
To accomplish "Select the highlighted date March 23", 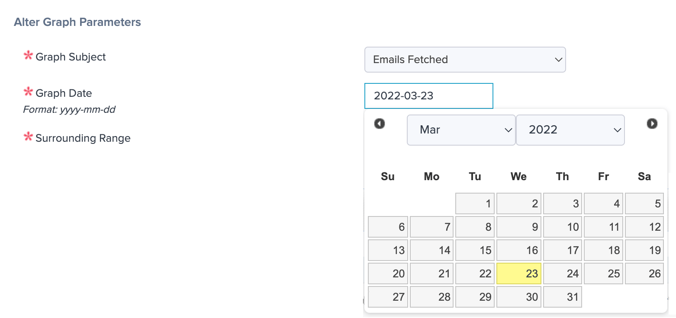I will [x=519, y=273].
